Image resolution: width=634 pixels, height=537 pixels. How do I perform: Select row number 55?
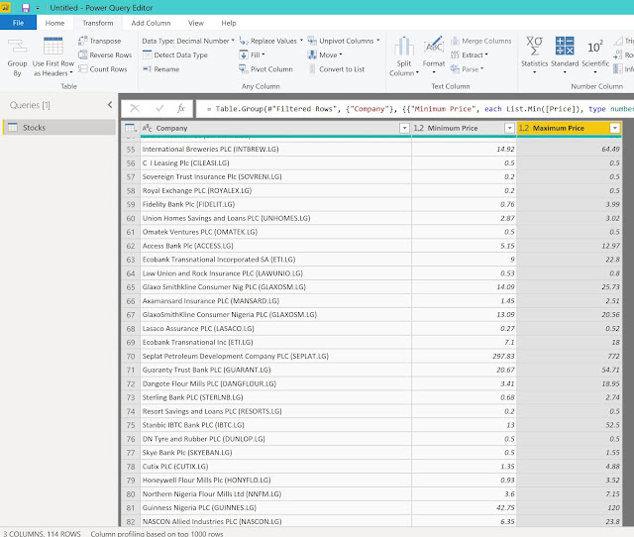coord(131,150)
